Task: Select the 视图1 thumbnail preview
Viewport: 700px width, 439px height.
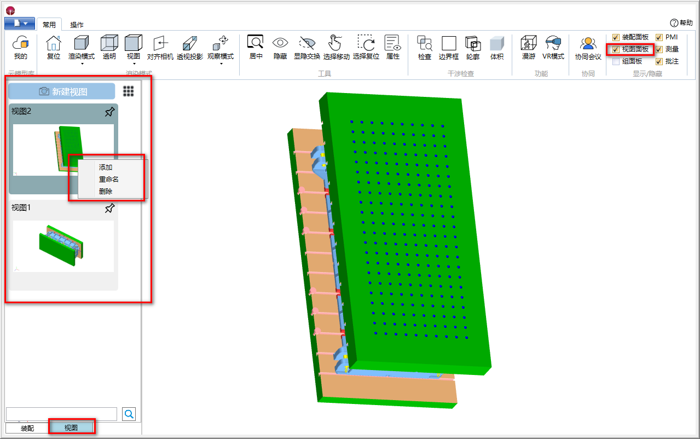Action: coord(63,246)
